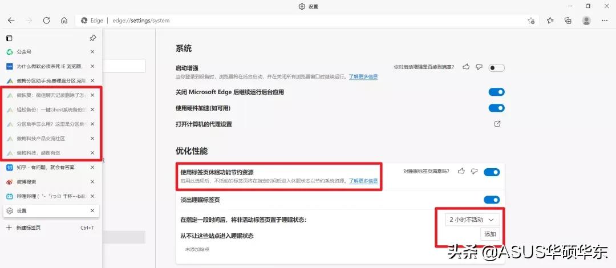Switch to 知乎 tab

click(51, 167)
